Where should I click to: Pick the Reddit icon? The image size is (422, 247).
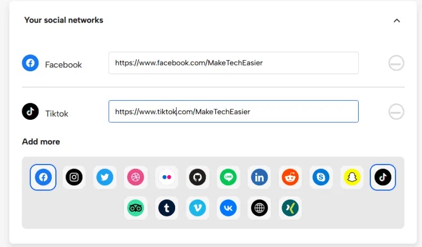pos(290,177)
